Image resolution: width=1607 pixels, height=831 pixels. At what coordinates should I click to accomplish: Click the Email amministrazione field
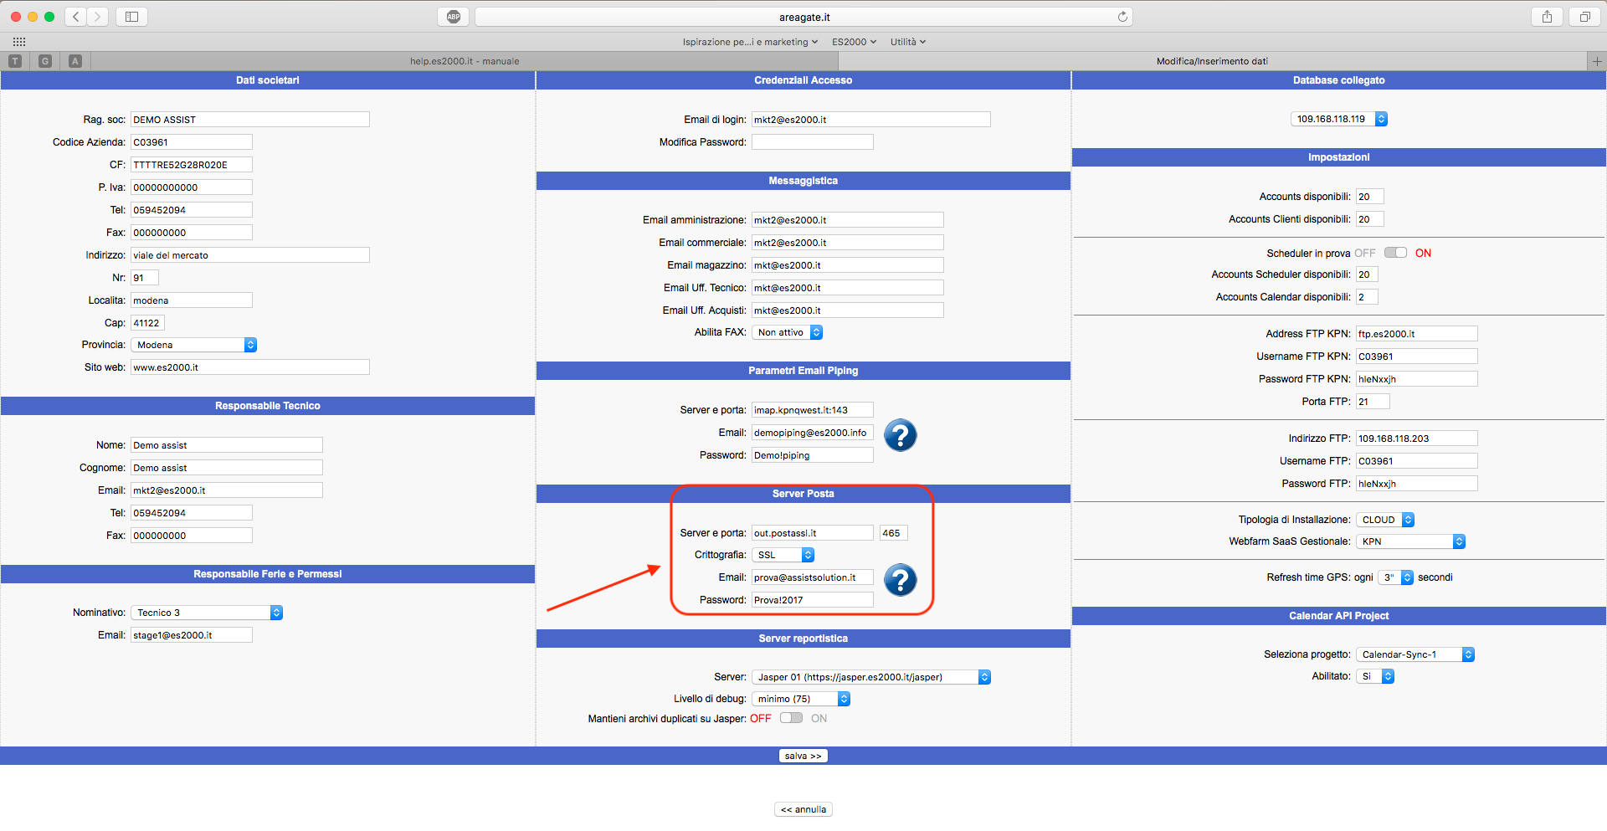click(848, 220)
